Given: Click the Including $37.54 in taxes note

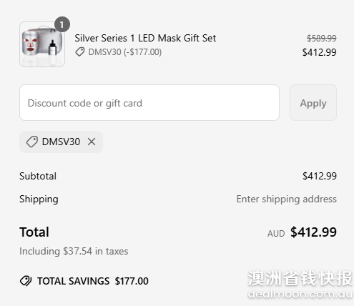Looking at the screenshot, I should (74, 251).
